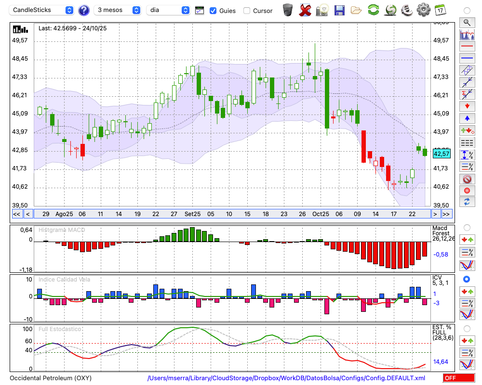Select the vertical percent measure tool

point(467,154)
